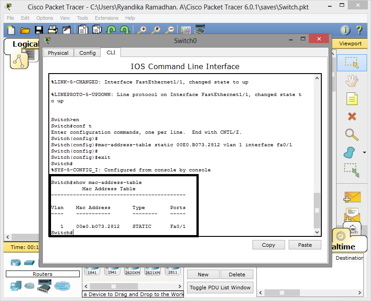Click the Copy button below the CLI
This screenshot has width=371, height=301.
pyautogui.click(x=269, y=245)
